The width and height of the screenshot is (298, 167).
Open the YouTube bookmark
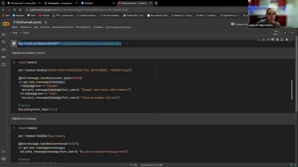[44, 15]
